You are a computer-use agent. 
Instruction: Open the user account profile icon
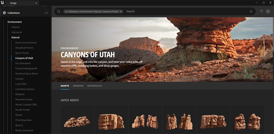[x=268, y=11]
